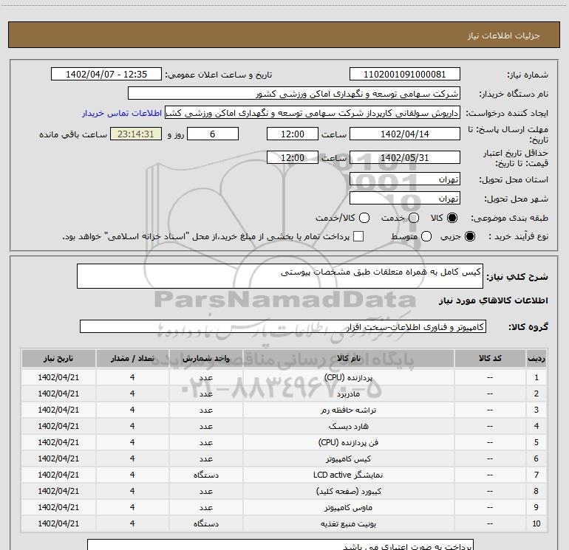
Task: Click the شماره نیاز field 1102001091000081
Action: click(405, 75)
